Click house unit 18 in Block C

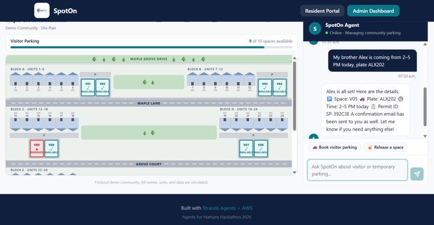click(x=73, y=124)
